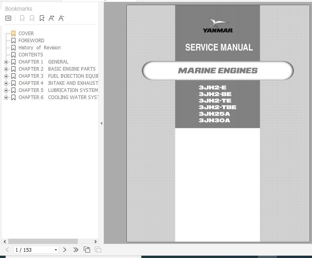Select CHAPTER 4 INTAKE AND EXHAUST text
Screen dimensions: 312x258
pos(58,83)
